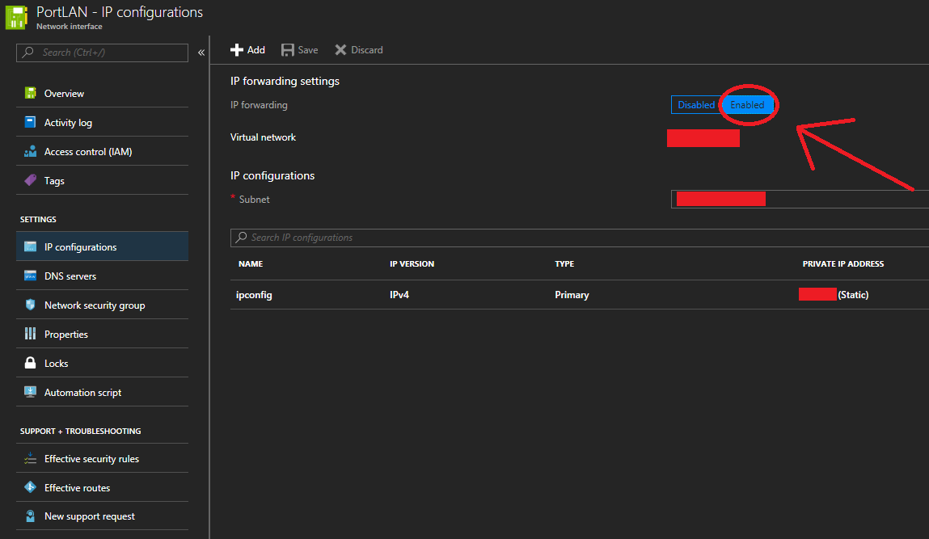Image resolution: width=929 pixels, height=539 pixels.
Task: Click the DNS servers icon
Action: click(x=30, y=276)
